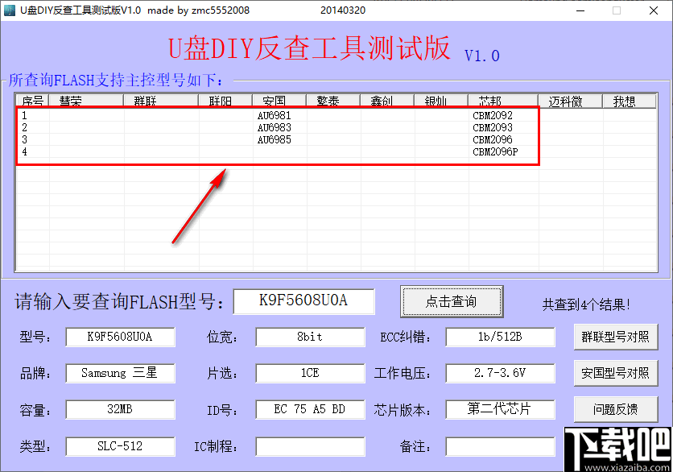
Task: Select the 备注 remarks field
Action: click(499, 445)
